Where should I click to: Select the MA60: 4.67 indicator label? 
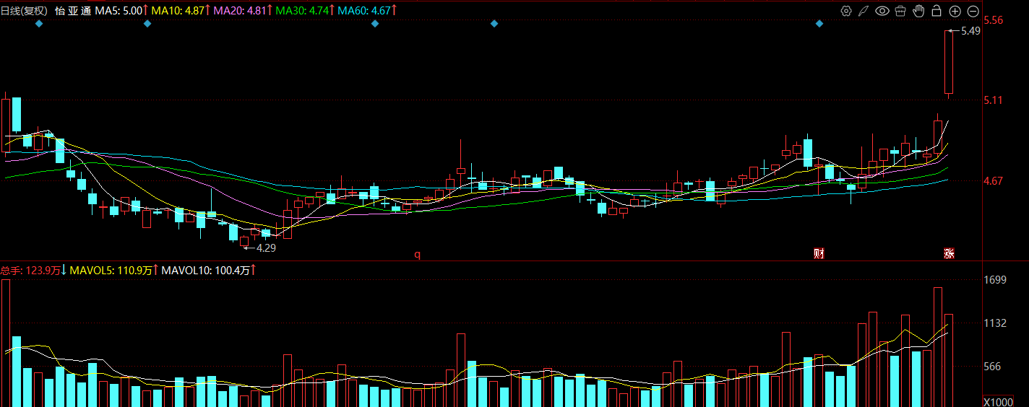tap(368, 11)
